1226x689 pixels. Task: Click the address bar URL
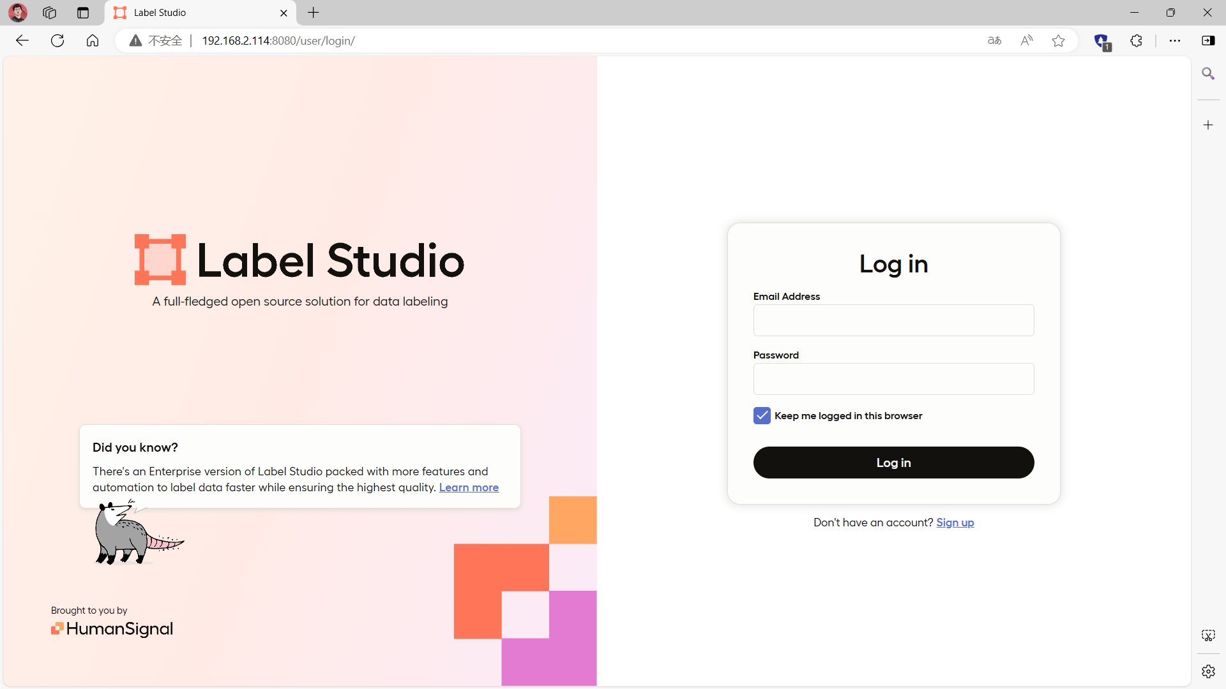[278, 41]
